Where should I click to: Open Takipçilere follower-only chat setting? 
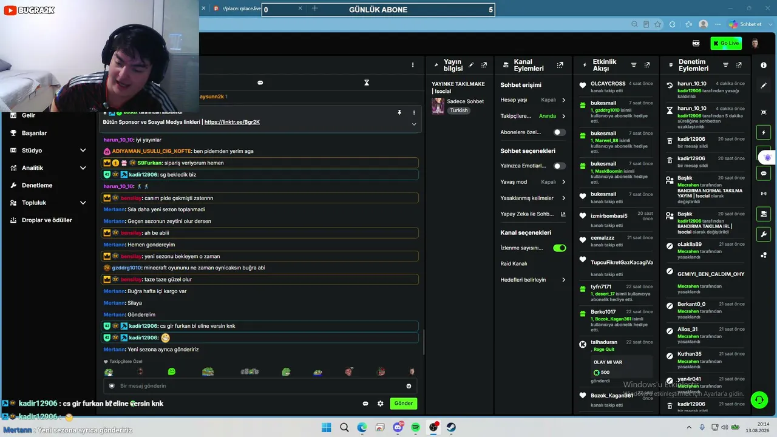pos(533,116)
